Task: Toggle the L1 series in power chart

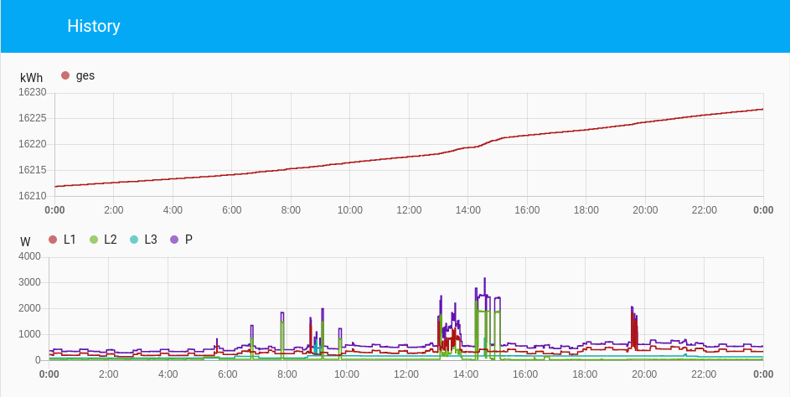Action: point(62,240)
